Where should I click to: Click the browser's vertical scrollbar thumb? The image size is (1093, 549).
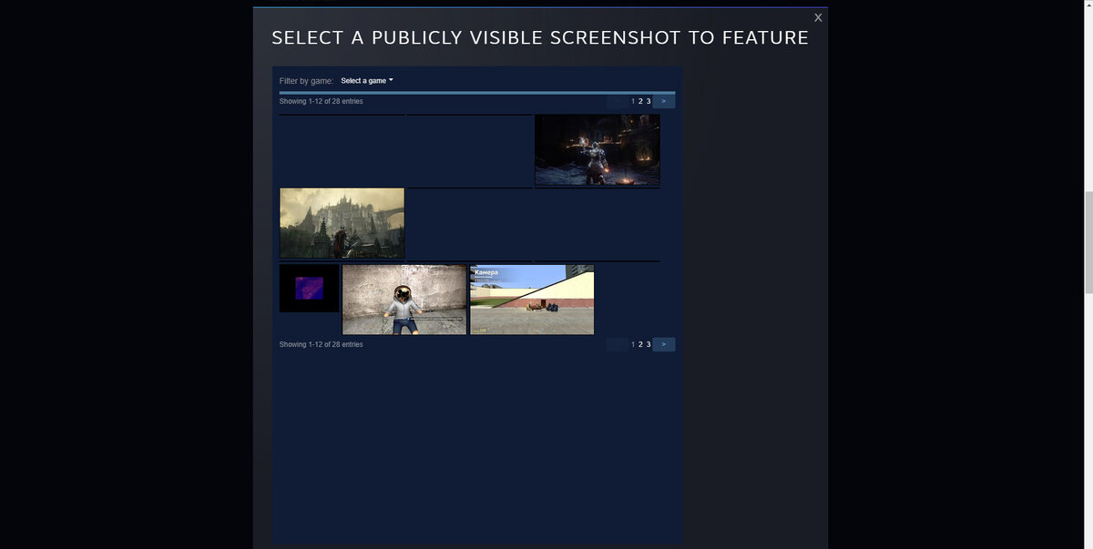(1088, 242)
